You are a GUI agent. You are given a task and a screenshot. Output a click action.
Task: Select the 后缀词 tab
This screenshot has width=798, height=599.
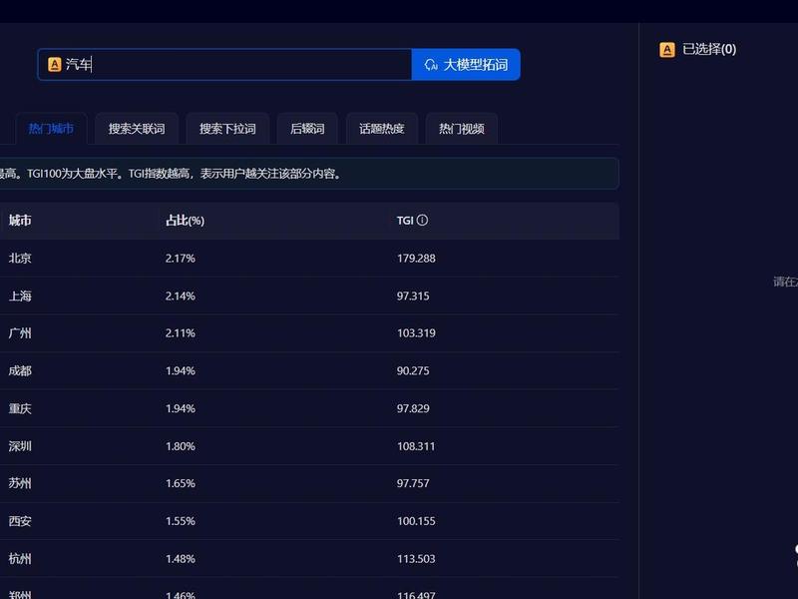[x=307, y=129]
